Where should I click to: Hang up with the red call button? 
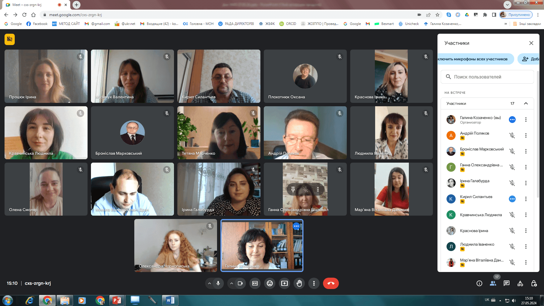click(x=331, y=283)
